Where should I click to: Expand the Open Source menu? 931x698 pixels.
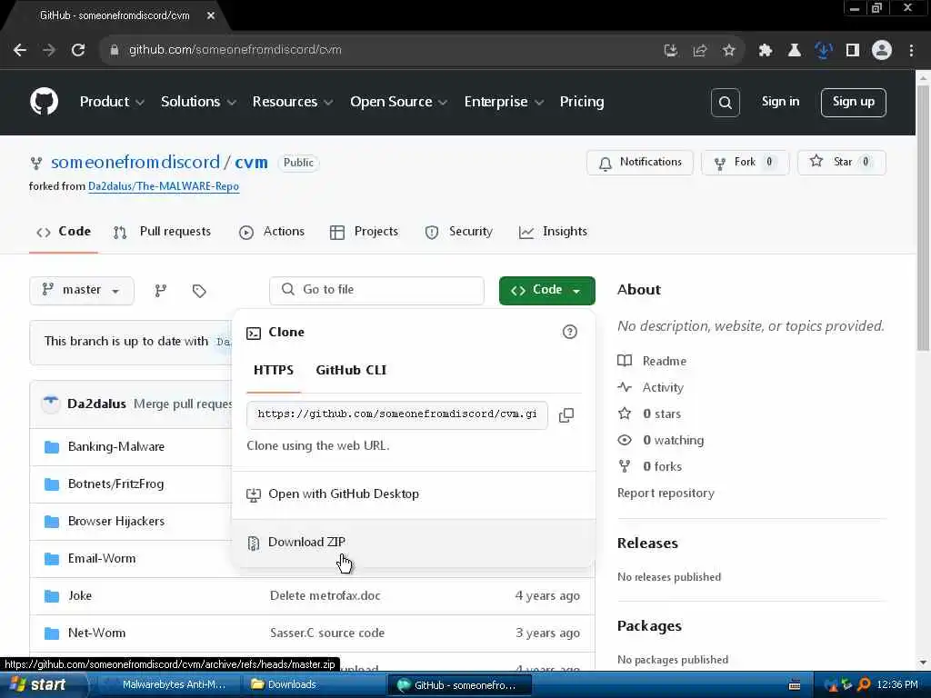tap(398, 102)
